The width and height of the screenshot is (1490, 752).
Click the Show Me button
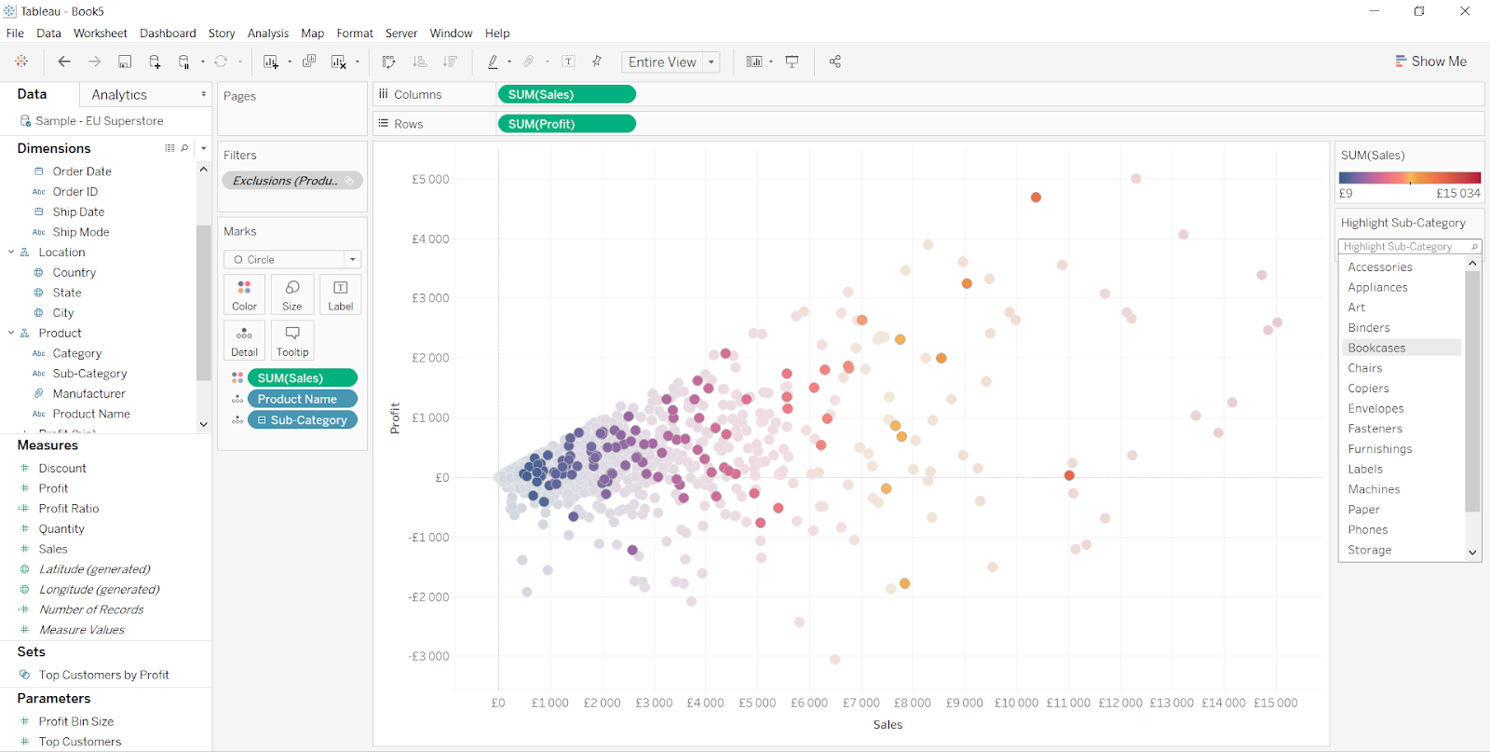click(1430, 62)
